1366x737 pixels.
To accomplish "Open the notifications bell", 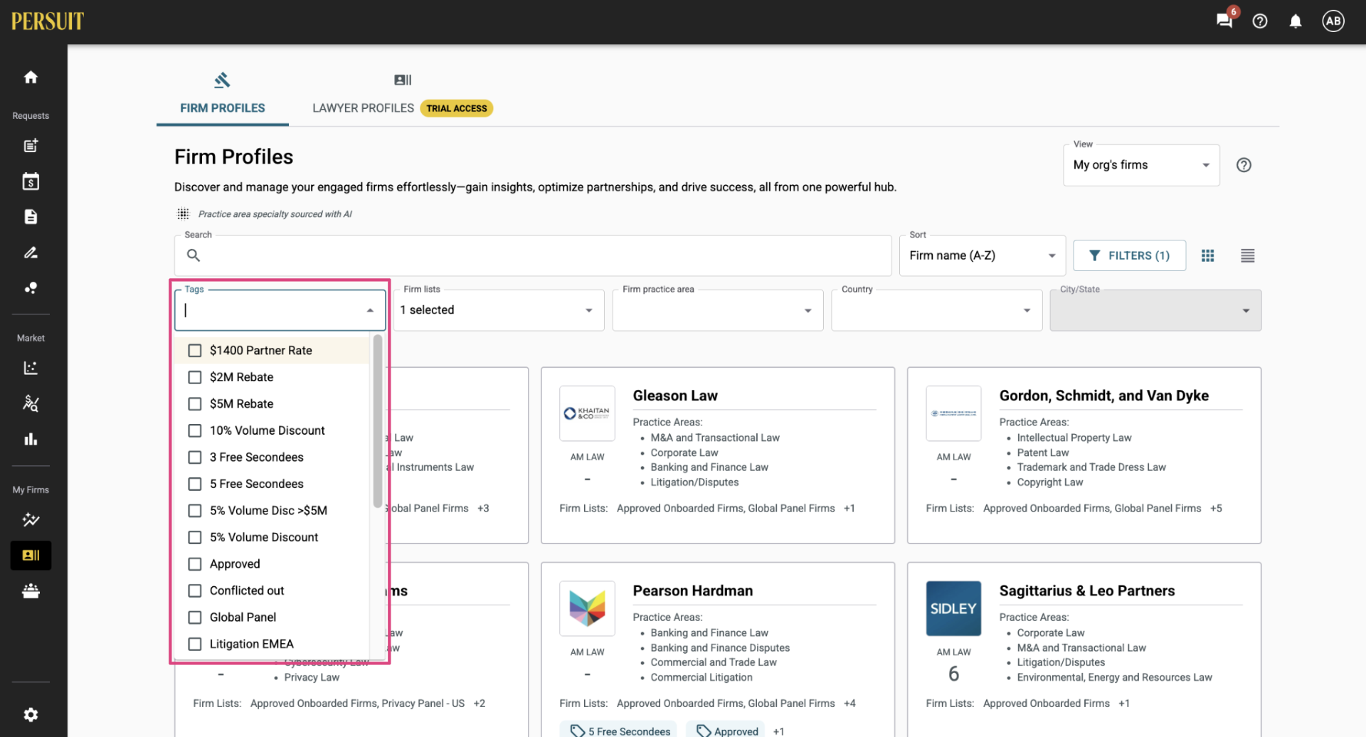I will tap(1296, 21).
